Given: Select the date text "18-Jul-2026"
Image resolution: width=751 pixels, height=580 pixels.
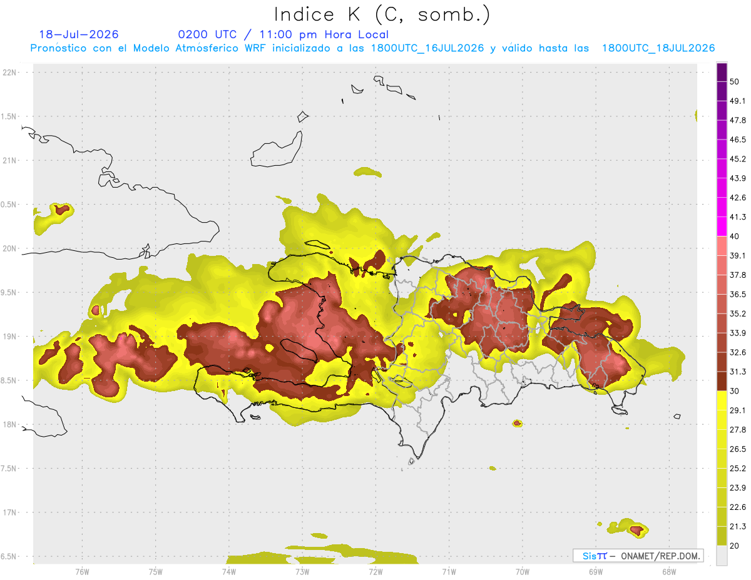Looking at the screenshot, I should 79,34.
